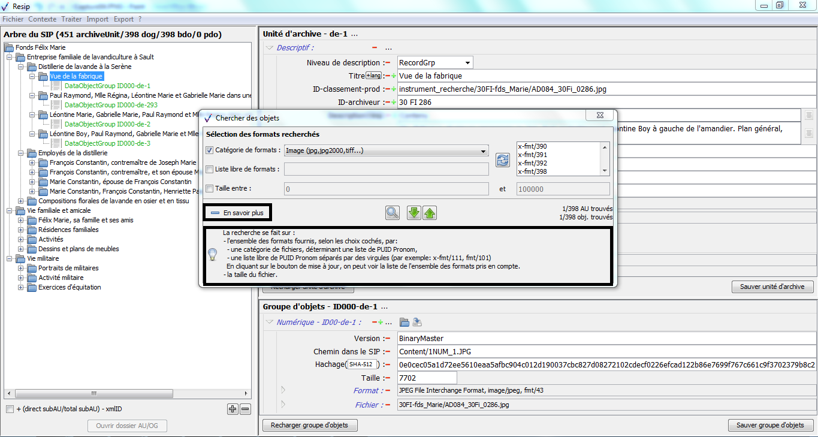Click the magnifying glass search button
Screen dimensions: 818x437
pos(393,213)
